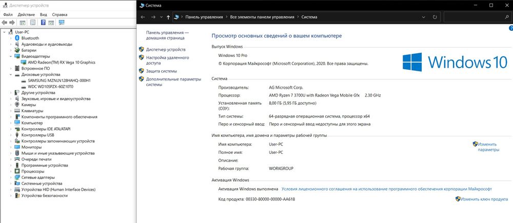Click the Батареи battery icon
The height and width of the screenshot is (223, 513).
[17, 50]
